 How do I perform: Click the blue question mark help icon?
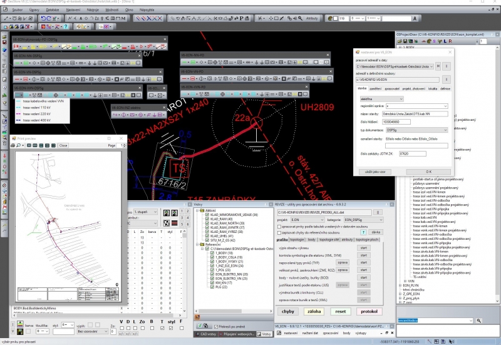[x=66, y=26]
